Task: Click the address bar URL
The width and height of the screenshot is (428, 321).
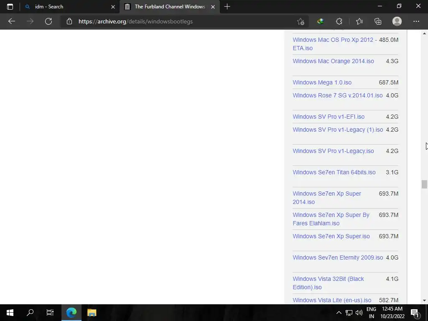Action: point(135,21)
